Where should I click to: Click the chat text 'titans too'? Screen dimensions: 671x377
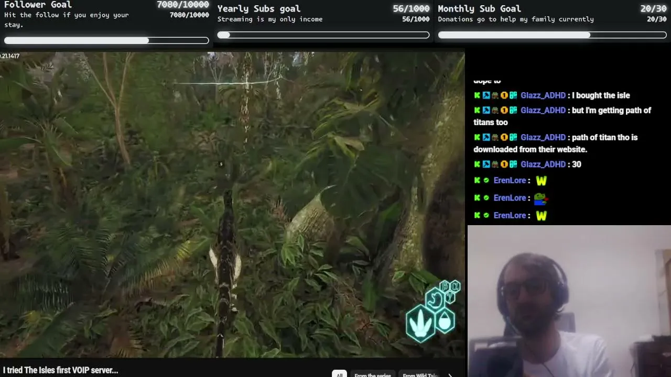(491, 122)
